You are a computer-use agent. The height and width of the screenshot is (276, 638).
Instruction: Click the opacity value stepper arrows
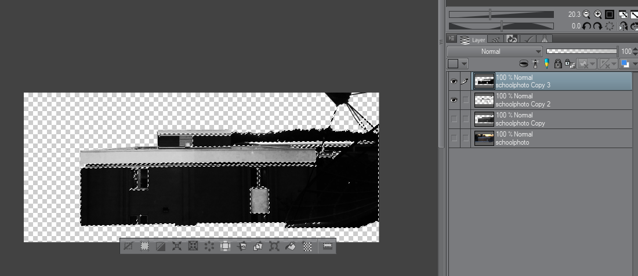pyautogui.click(x=635, y=51)
